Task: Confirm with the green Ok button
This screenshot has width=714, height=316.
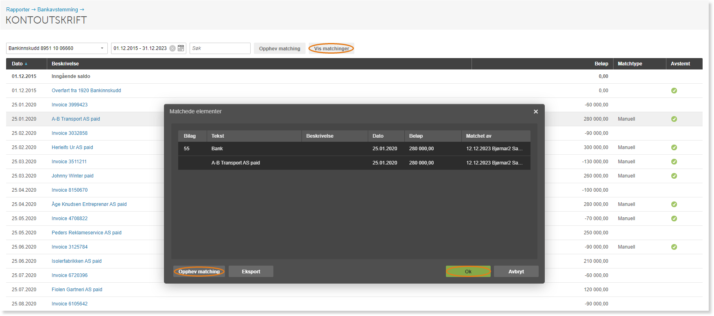Action: click(x=468, y=271)
